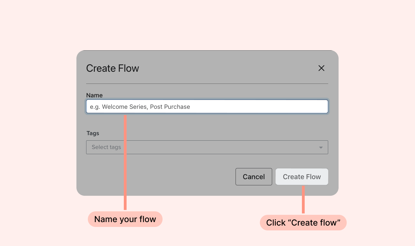Viewport: 415px width, 246px height.
Task: Close the Create Flow dialog with X
Action: point(321,68)
